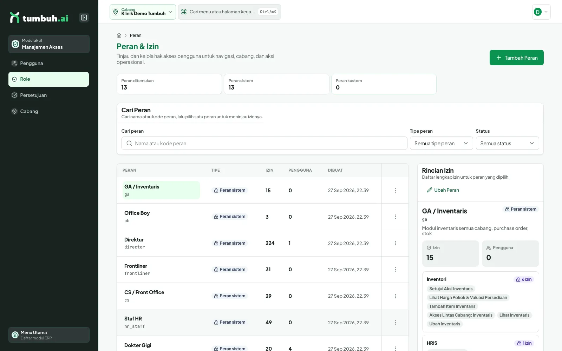Open Menu Utama module list
Image resolution: width=562 pixels, height=351 pixels.
[49, 335]
